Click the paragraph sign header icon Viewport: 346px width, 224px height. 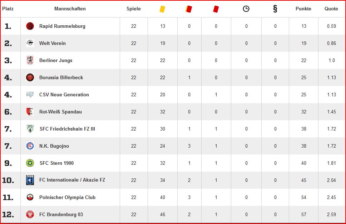click(275, 9)
